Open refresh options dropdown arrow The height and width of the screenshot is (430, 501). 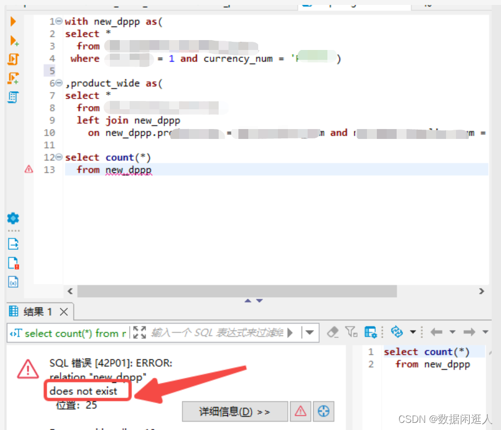(x=413, y=332)
